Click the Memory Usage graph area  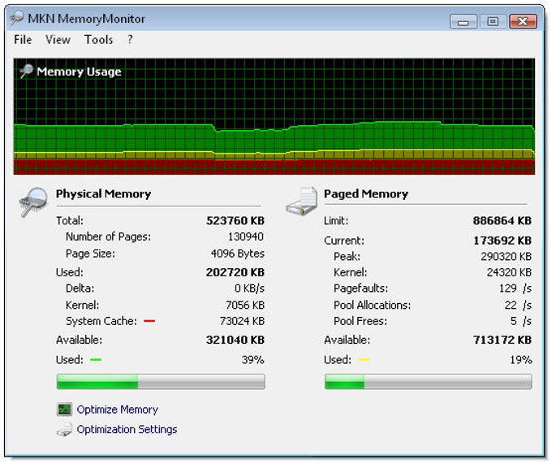coord(274,116)
